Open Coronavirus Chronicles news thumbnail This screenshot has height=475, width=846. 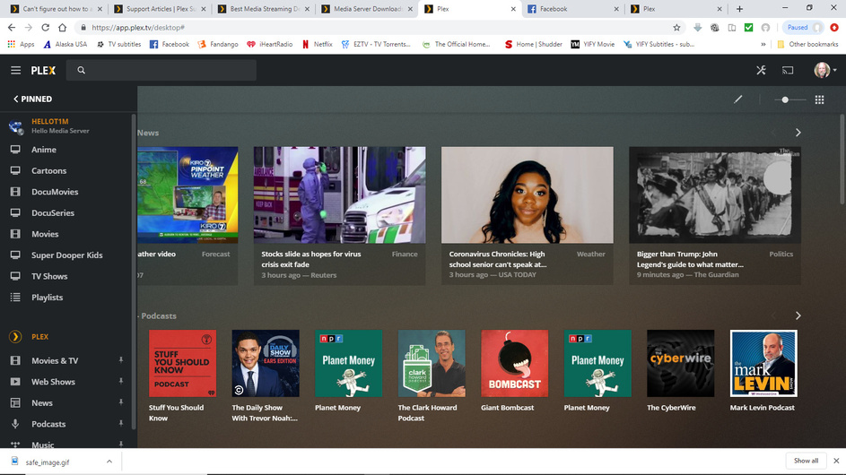tap(528, 194)
